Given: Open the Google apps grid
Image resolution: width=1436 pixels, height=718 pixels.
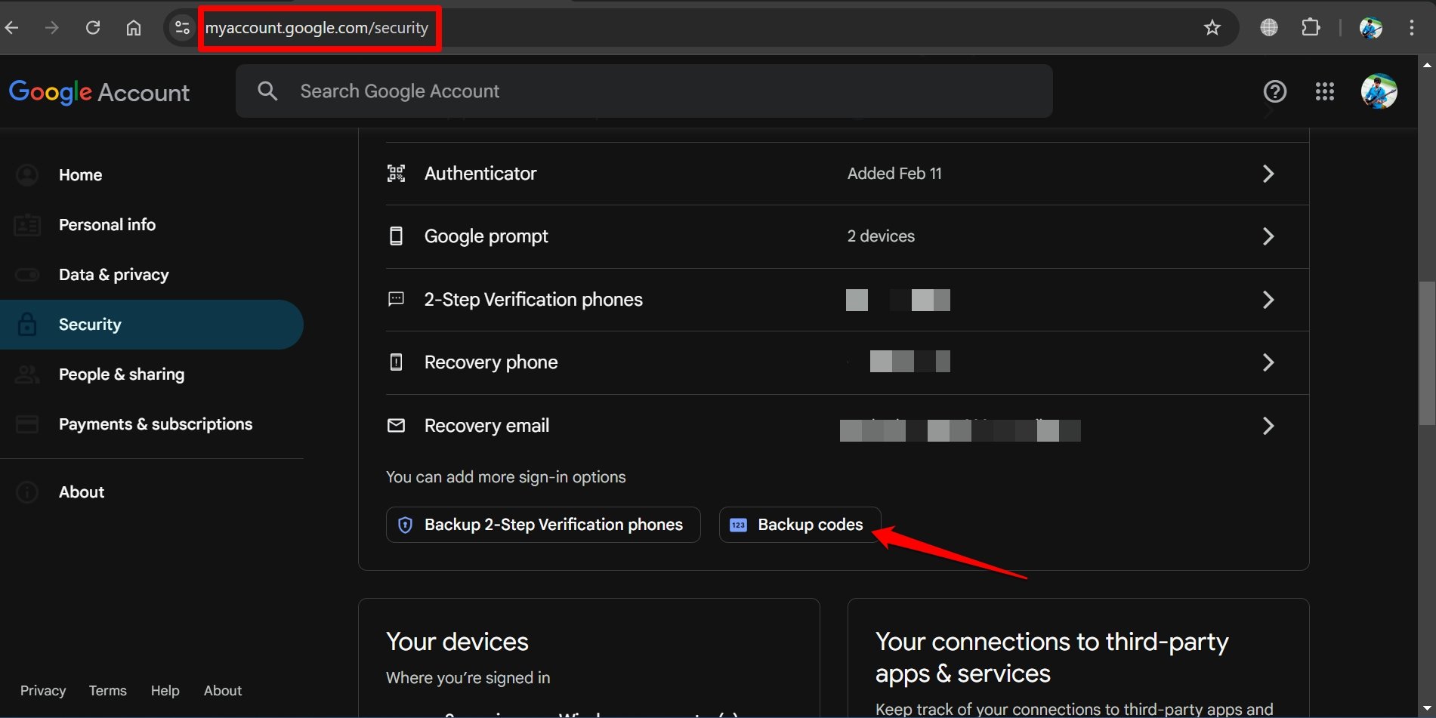Looking at the screenshot, I should [x=1325, y=91].
